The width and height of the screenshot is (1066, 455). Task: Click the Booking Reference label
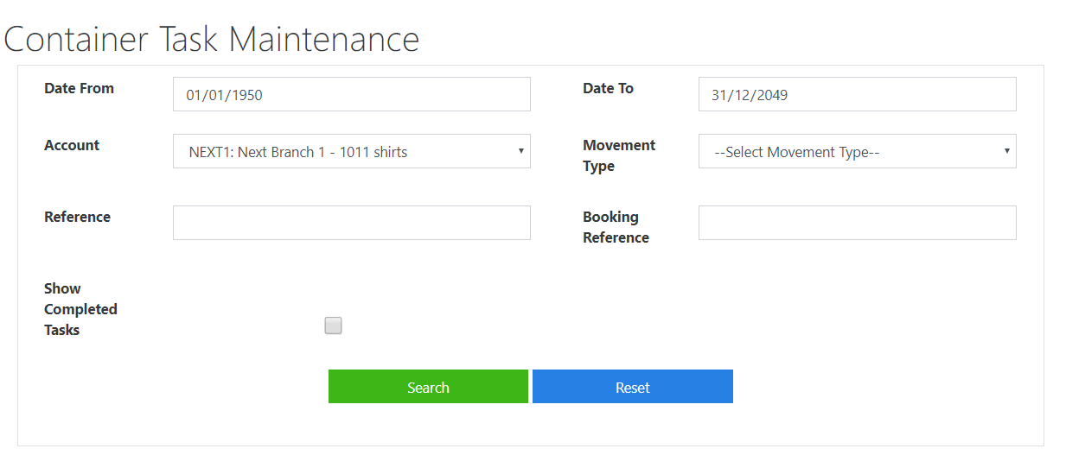pyautogui.click(x=616, y=227)
